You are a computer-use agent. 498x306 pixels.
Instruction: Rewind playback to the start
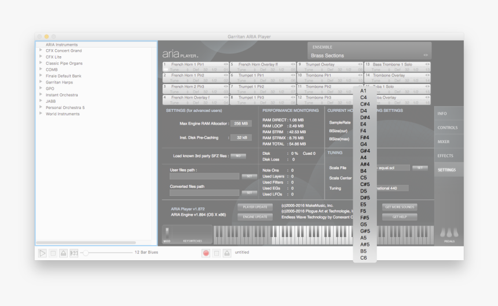[x=74, y=253]
